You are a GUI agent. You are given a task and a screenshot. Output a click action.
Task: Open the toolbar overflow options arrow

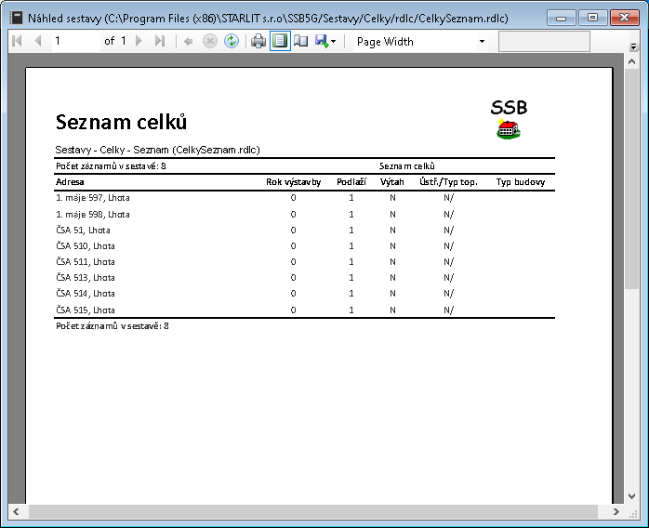[633, 45]
